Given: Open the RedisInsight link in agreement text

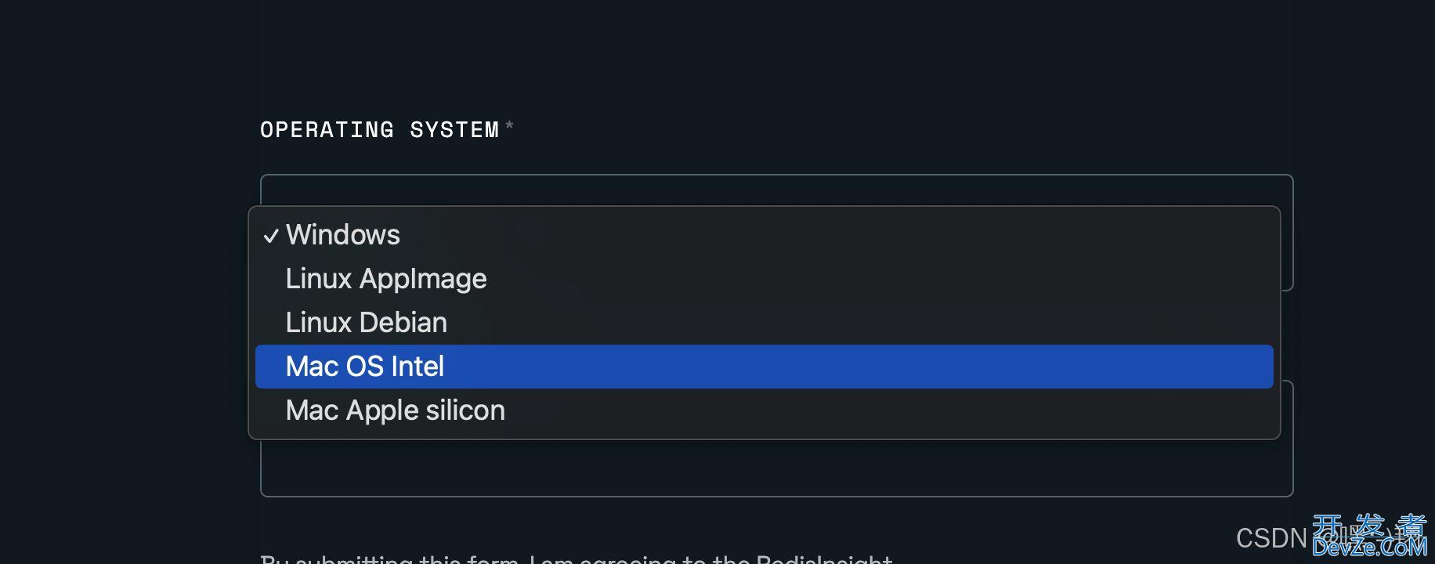Looking at the screenshot, I should [824, 559].
